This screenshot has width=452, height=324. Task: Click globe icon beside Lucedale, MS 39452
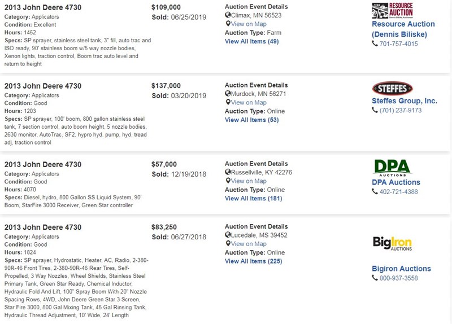(x=228, y=235)
